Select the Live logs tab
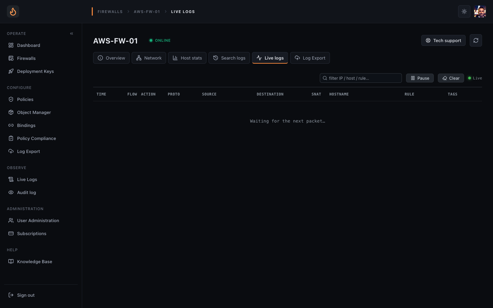The image size is (493, 308). tap(270, 58)
